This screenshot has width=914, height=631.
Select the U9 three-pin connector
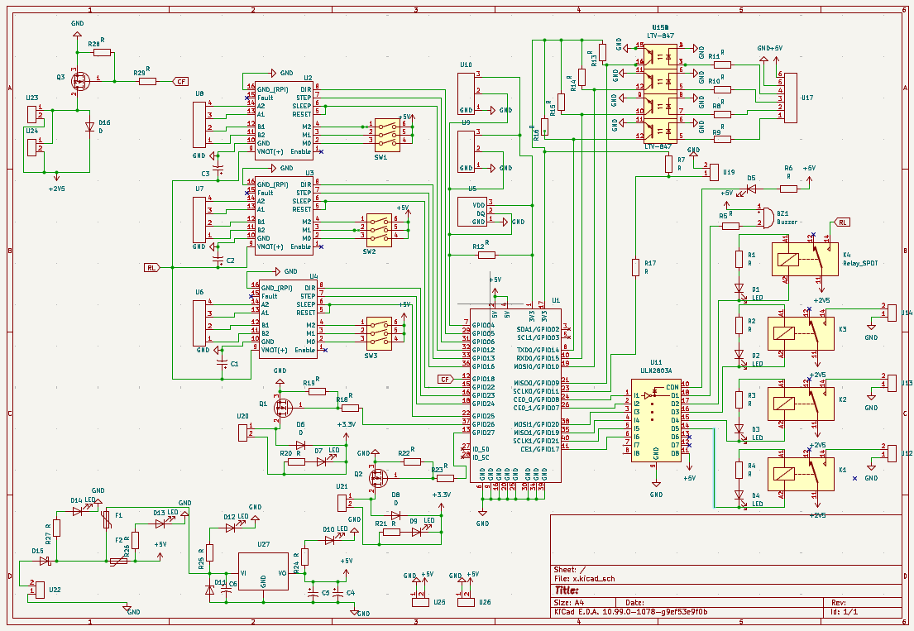tap(467, 151)
